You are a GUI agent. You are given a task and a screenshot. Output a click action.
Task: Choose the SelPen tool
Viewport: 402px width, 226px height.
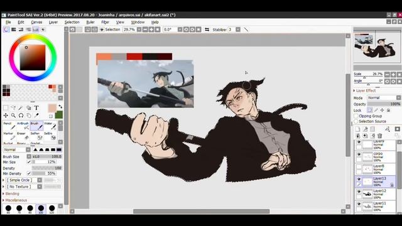(x=36, y=136)
